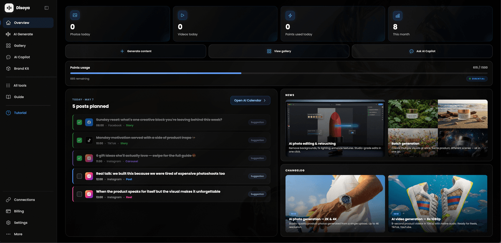Click the AI Copilot chat bubble icon
Image resolution: width=501 pixels, height=243 pixels.
pyautogui.click(x=8, y=57)
